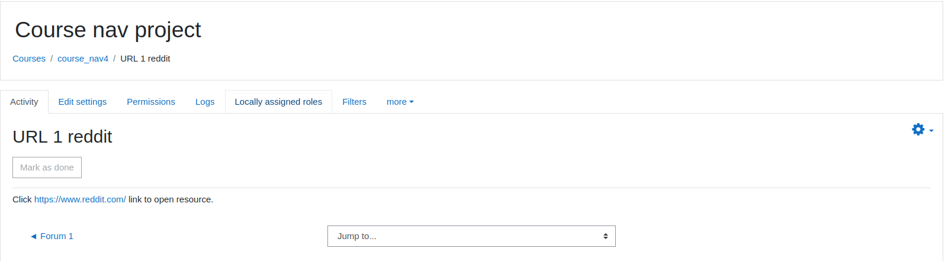Open the gear actions menu icon
945x261 pixels.
pyautogui.click(x=918, y=130)
